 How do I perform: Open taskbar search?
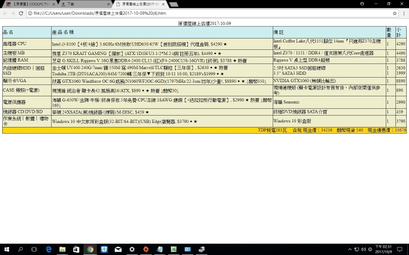tap(20, 249)
